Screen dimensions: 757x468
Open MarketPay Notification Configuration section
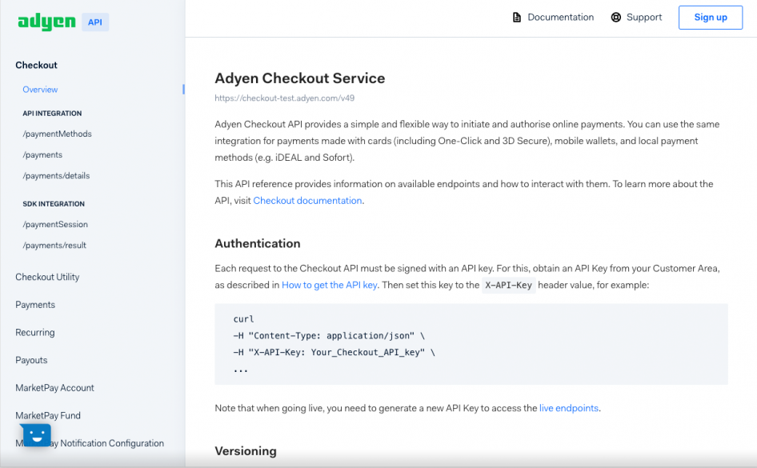(90, 443)
